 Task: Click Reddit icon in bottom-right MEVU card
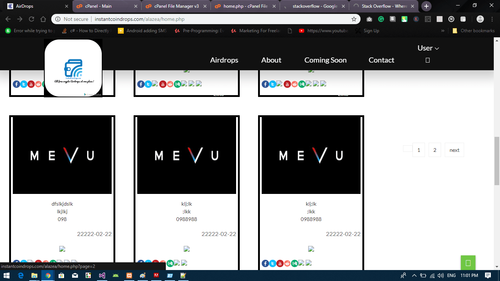pyautogui.click(x=287, y=263)
